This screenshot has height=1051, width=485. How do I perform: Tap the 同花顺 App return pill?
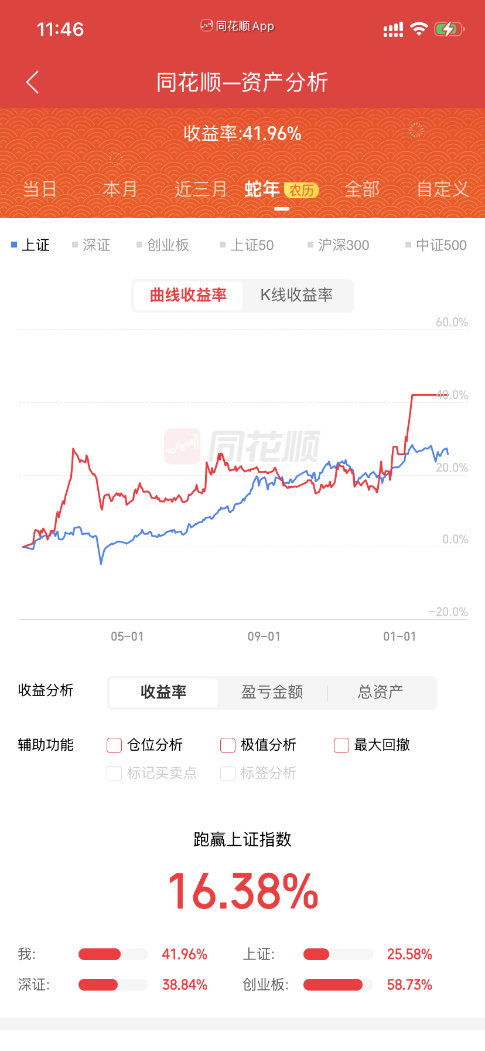point(237,26)
